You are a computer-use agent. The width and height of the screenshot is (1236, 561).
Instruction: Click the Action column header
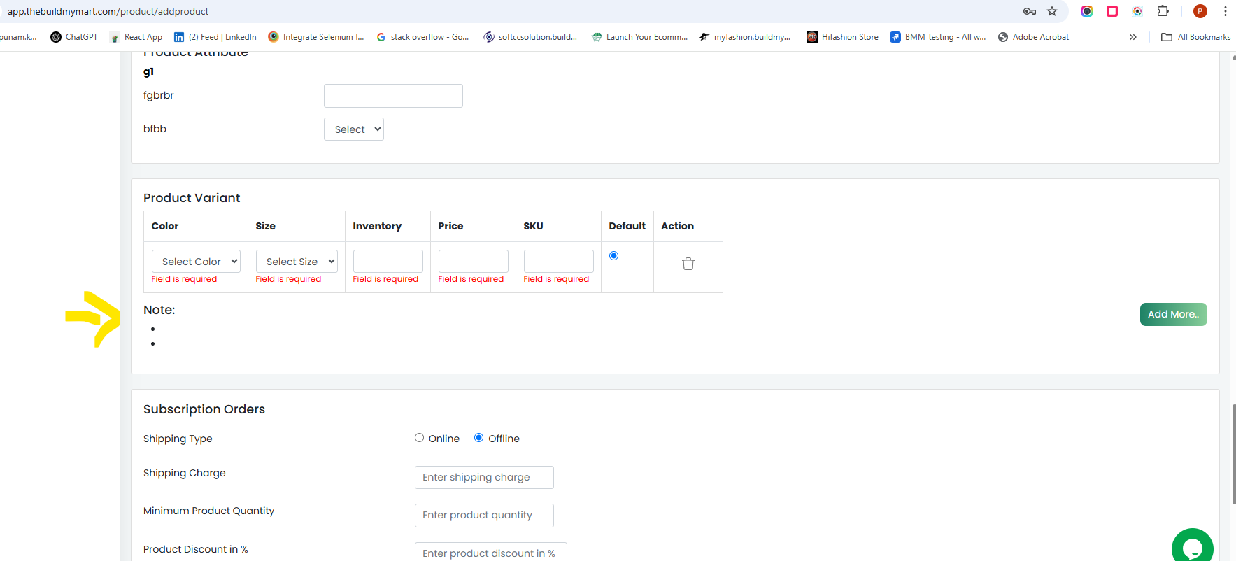(678, 226)
